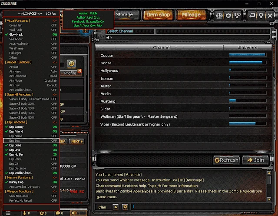Toggle the WireFrame option
This screenshot has height=216, width=278.
[x=31, y=48]
